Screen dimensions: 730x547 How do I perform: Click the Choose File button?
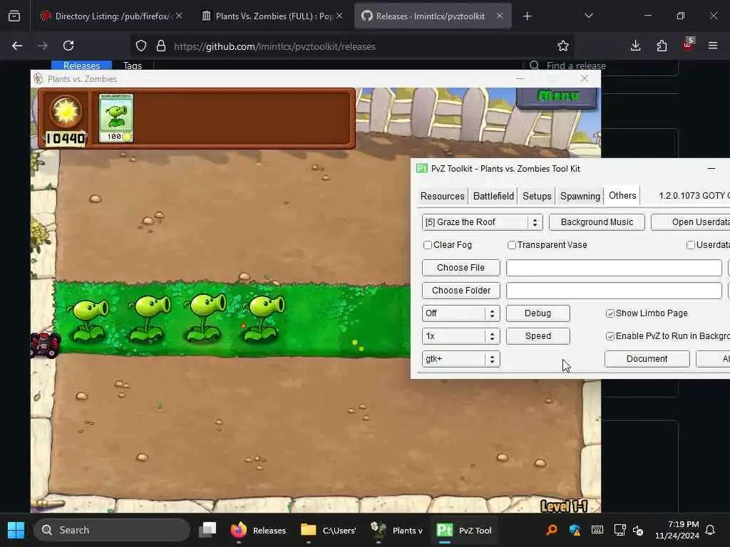pyautogui.click(x=461, y=268)
